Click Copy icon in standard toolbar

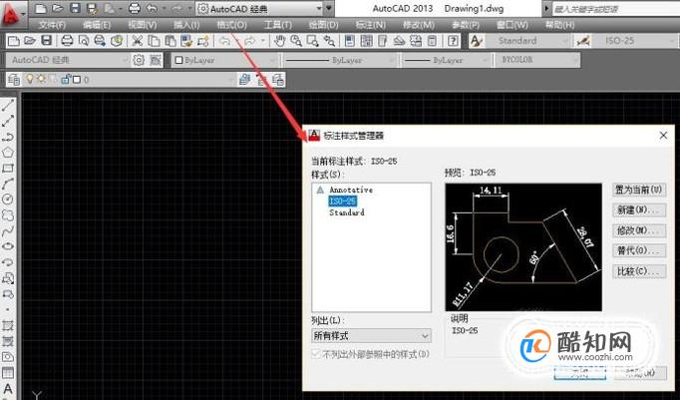point(154,41)
